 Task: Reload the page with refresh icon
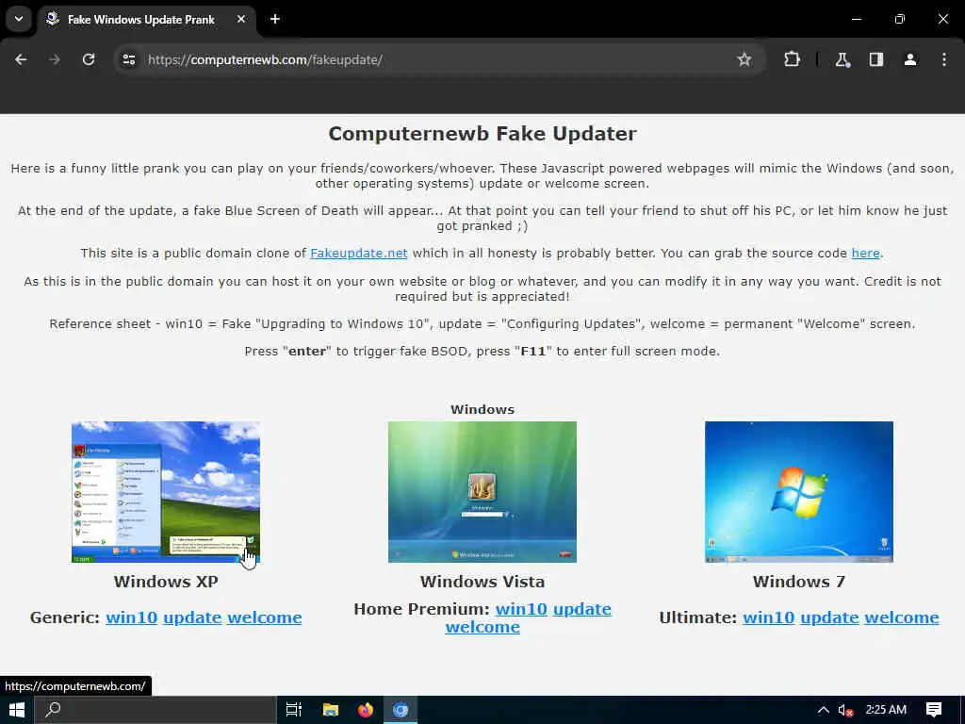(x=89, y=59)
